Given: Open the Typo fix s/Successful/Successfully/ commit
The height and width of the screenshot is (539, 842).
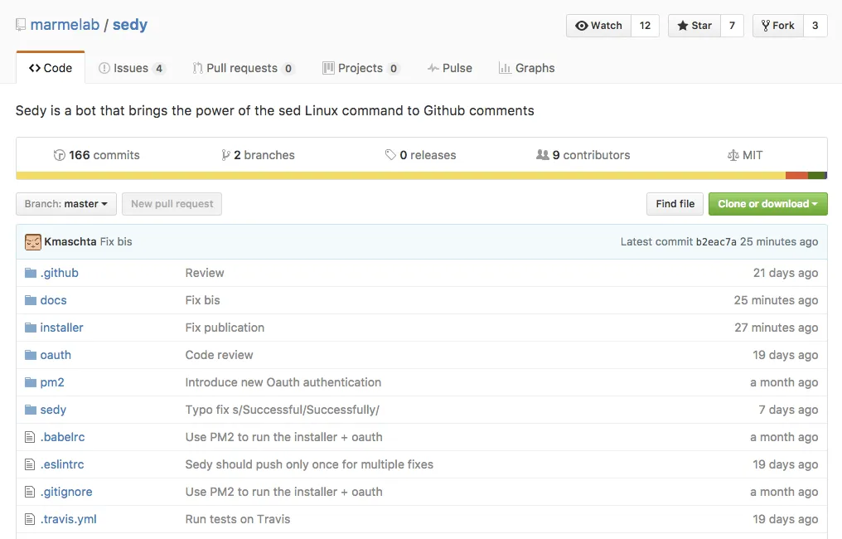Looking at the screenshot, I should 282,410.
